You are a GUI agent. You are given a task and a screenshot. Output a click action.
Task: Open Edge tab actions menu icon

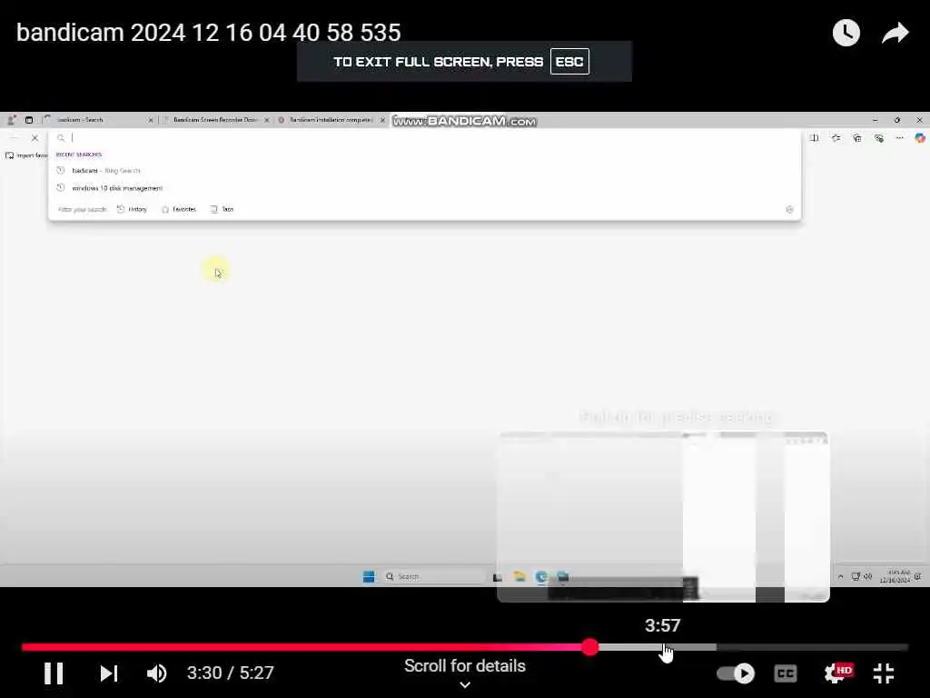(28, 120)
